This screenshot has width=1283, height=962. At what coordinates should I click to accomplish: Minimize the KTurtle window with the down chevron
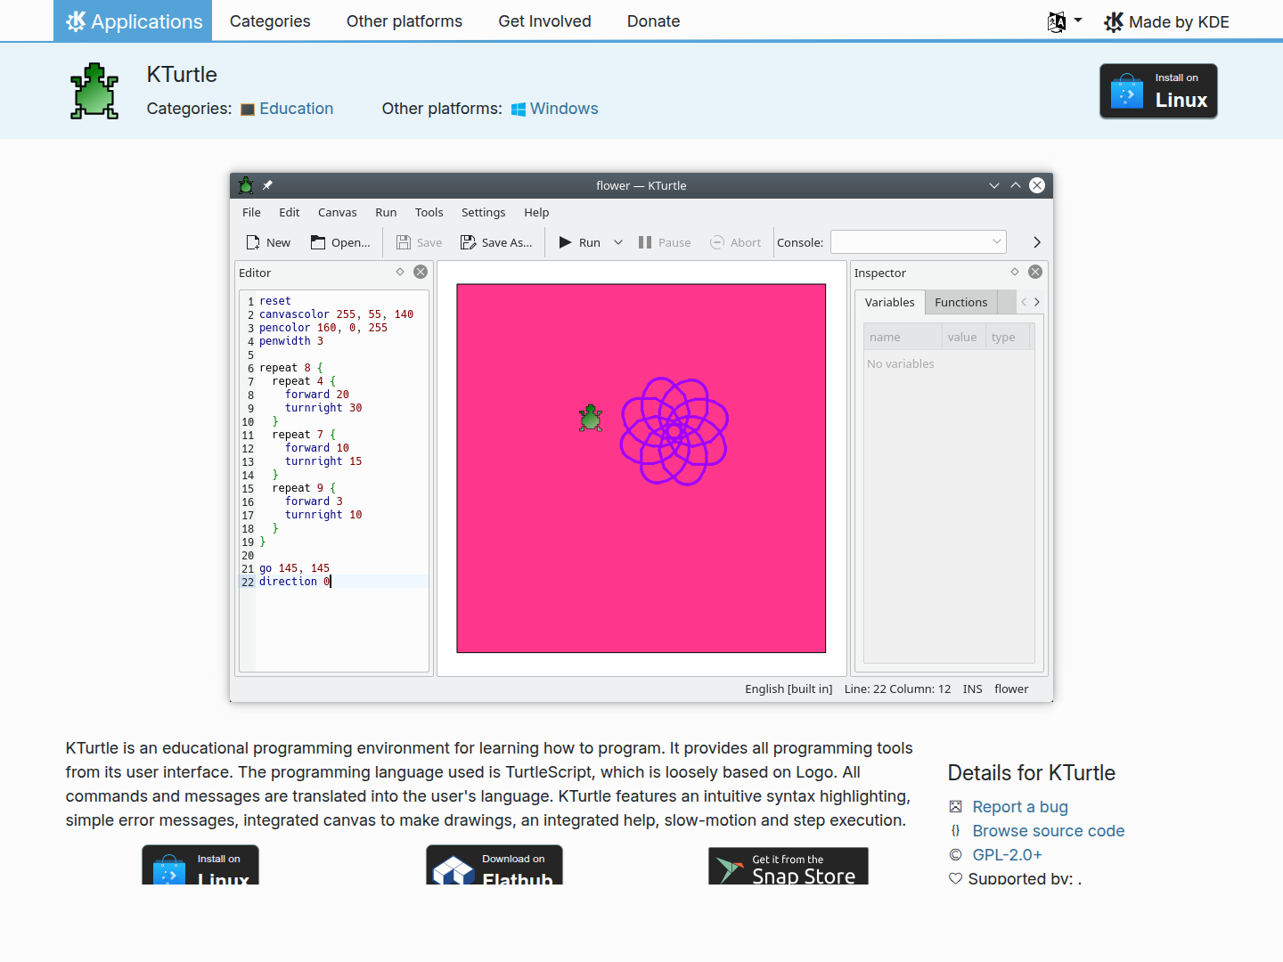tap(994, 185)
